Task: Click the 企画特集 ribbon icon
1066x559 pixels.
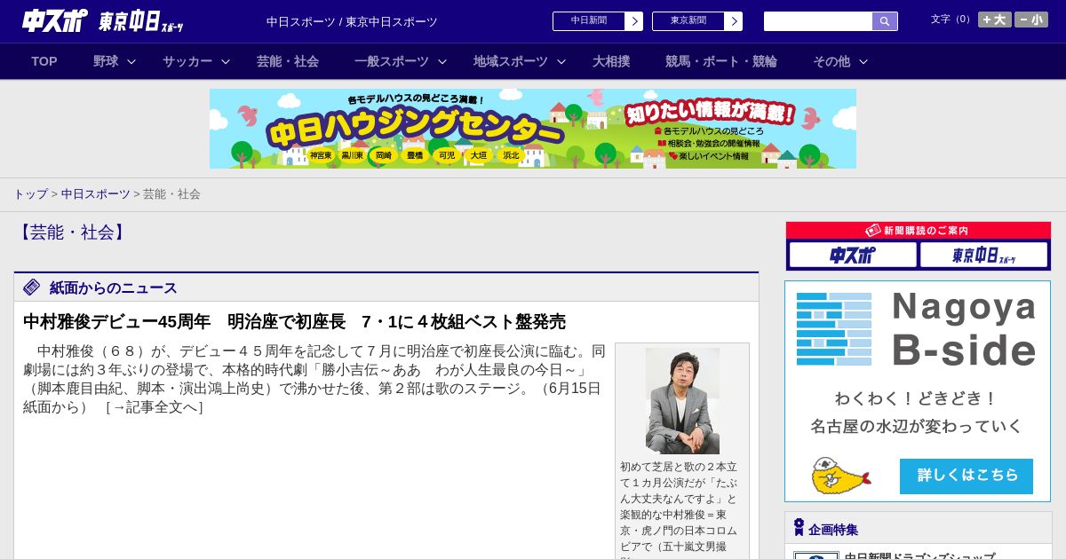Action: pyautogui.click(x=799, y=528)
